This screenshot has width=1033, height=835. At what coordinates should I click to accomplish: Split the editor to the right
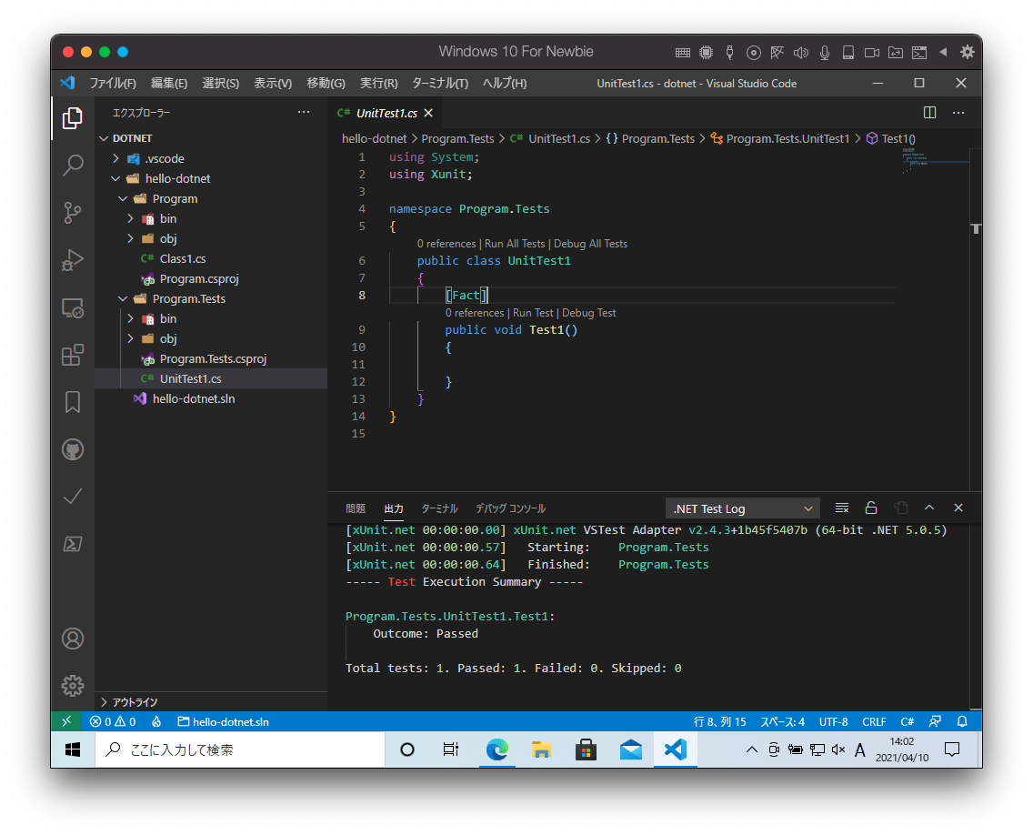pos(929,113)
